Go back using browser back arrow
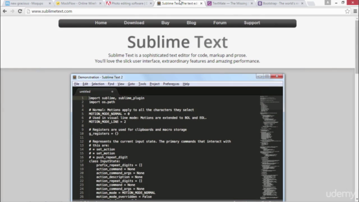The width and height of the screenshot is (359, 202). point(5,11)
